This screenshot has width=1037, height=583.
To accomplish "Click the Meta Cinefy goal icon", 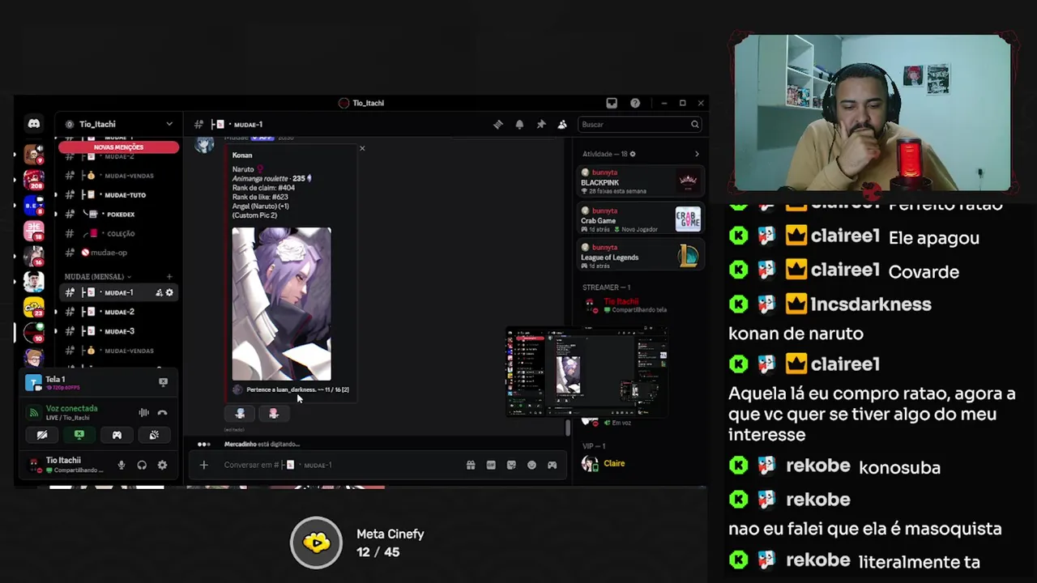I will [316, 543].
